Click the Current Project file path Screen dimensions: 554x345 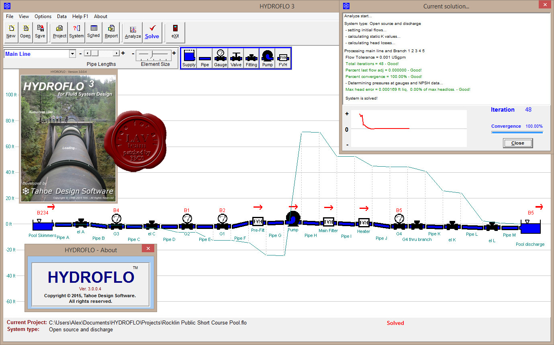coord(148,323)
